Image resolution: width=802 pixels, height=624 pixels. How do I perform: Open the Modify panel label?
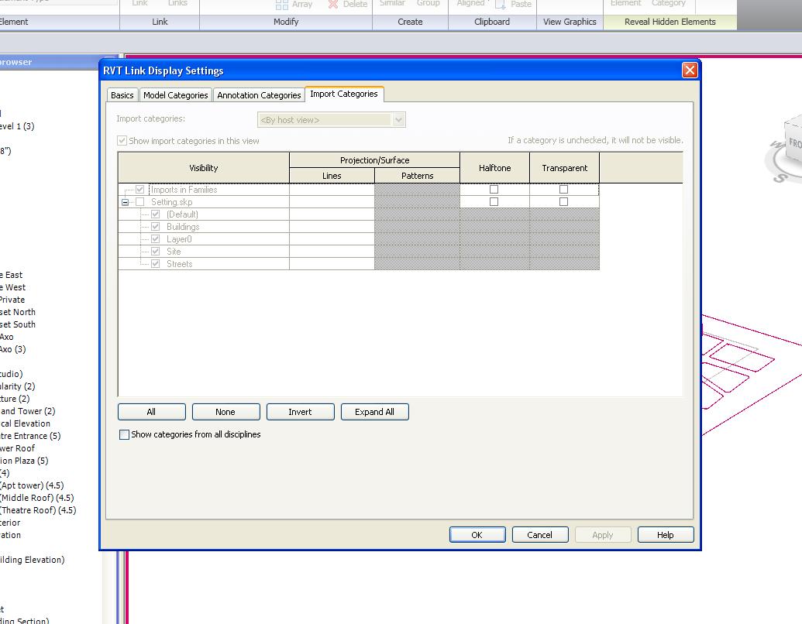286,22
